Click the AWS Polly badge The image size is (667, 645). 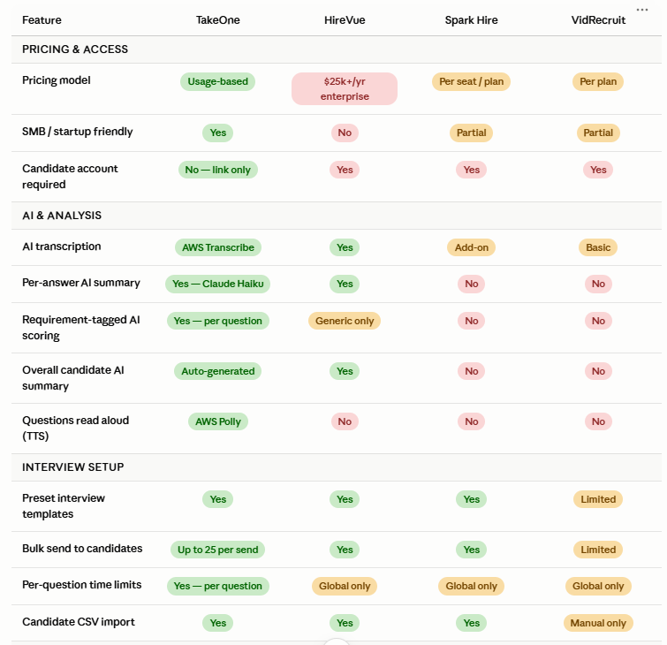click(218, 421)
